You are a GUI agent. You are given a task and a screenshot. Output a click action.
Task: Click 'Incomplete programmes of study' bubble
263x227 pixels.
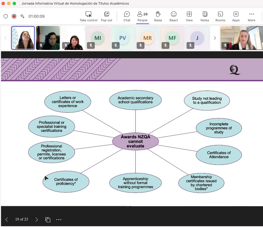coord(219,128)
